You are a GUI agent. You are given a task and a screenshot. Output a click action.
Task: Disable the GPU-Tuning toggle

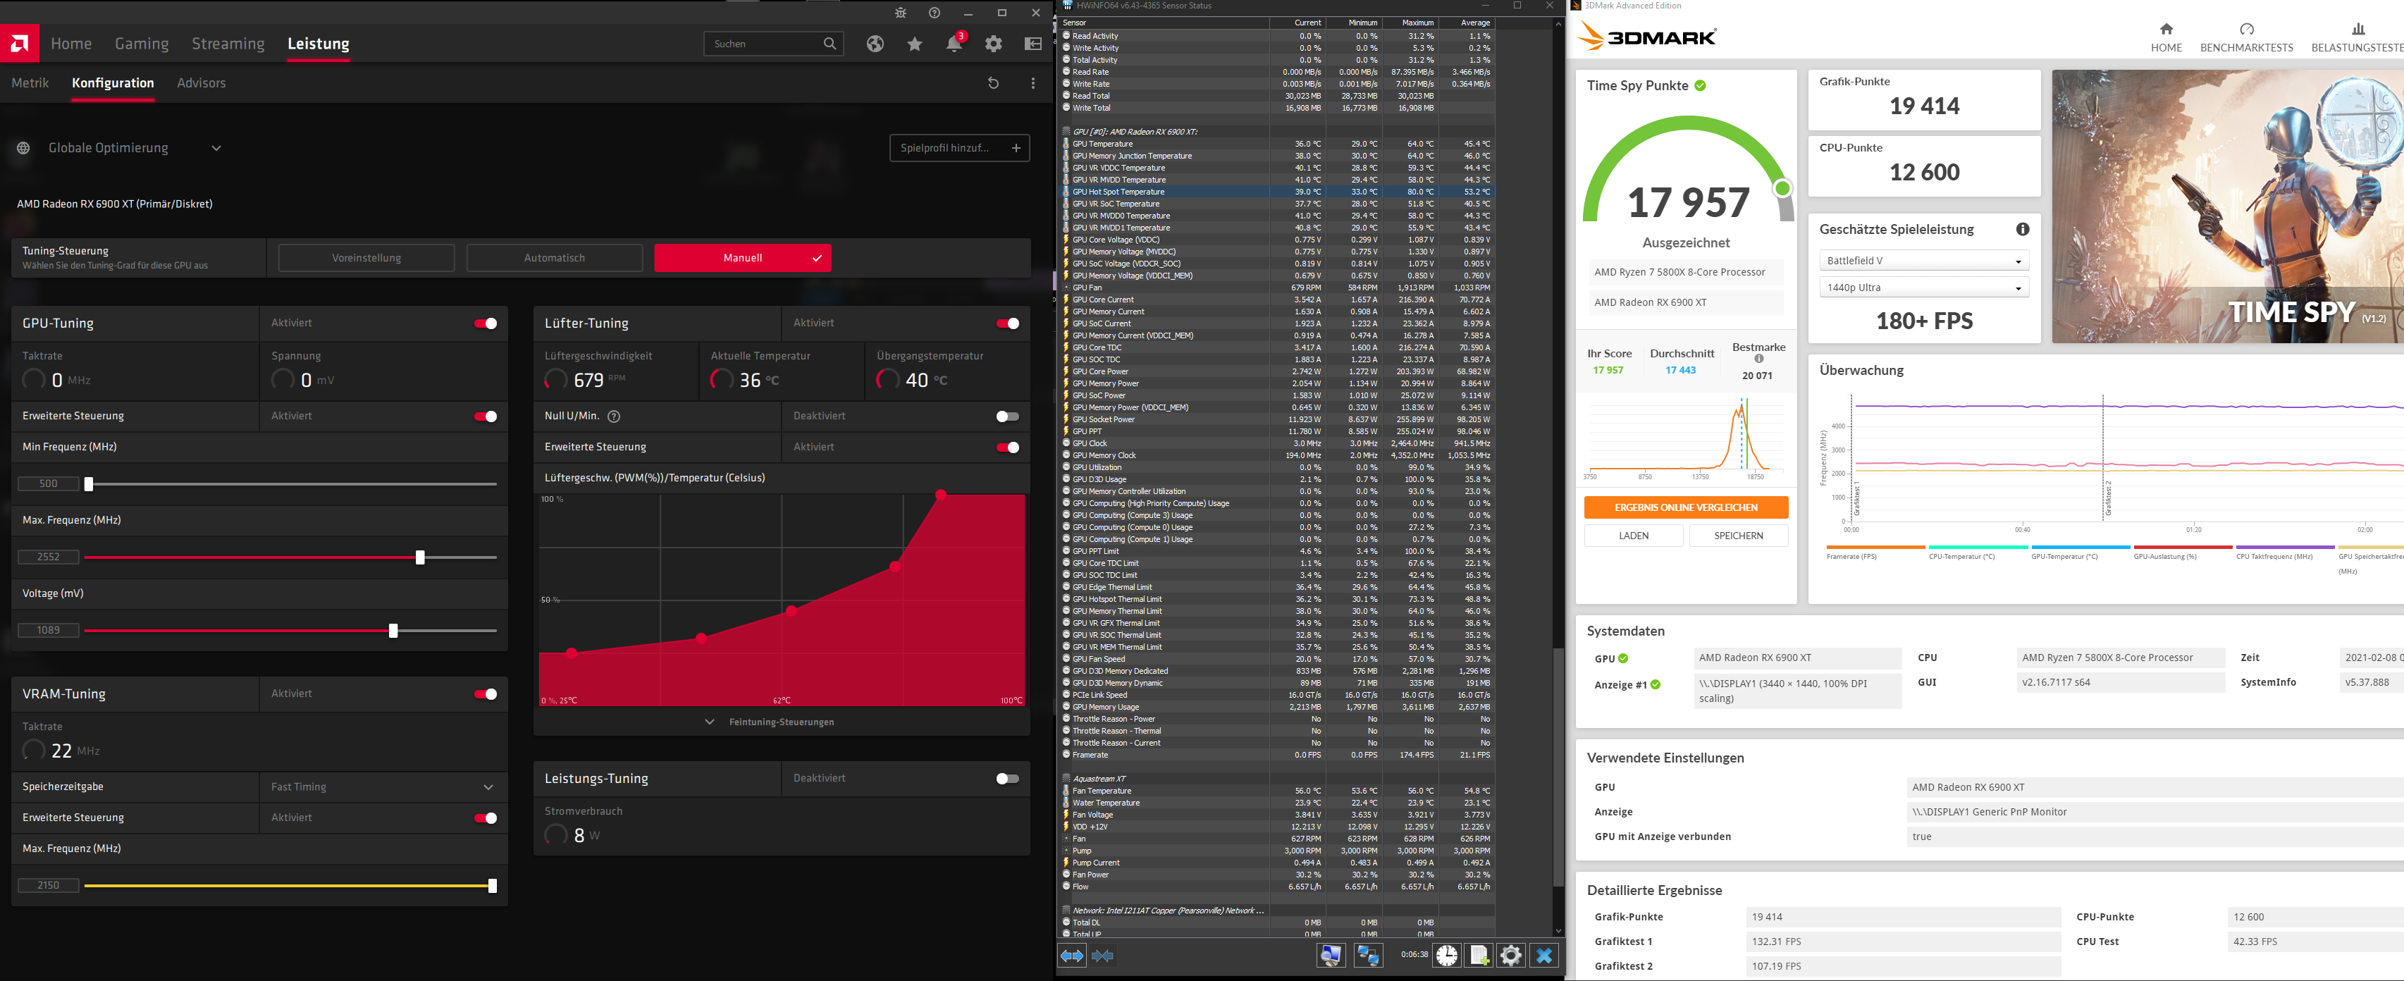pyautogui.click(x=486, y=323)
